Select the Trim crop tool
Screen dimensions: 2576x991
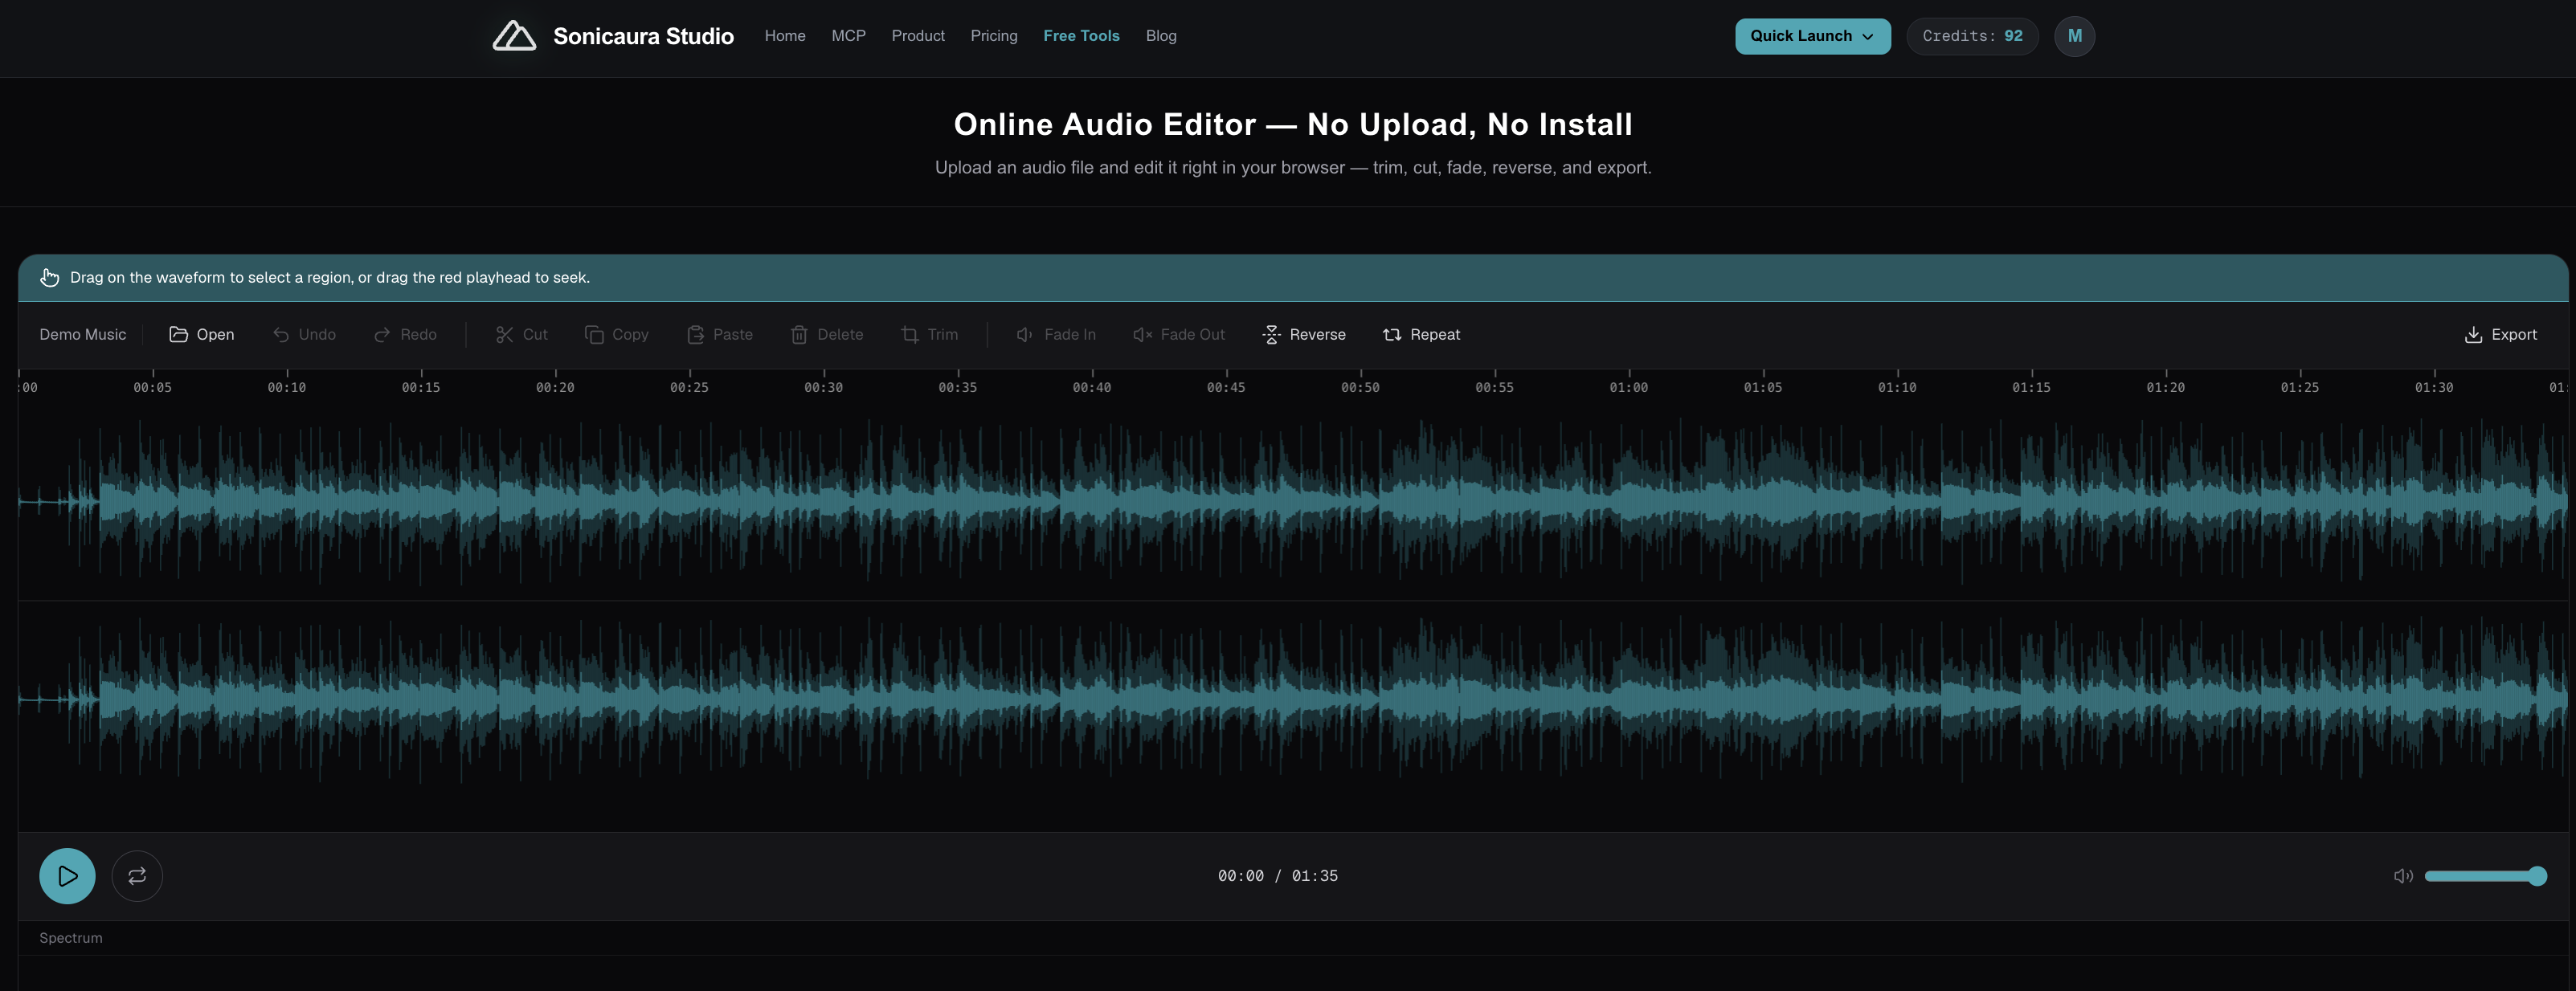[929, 335]
